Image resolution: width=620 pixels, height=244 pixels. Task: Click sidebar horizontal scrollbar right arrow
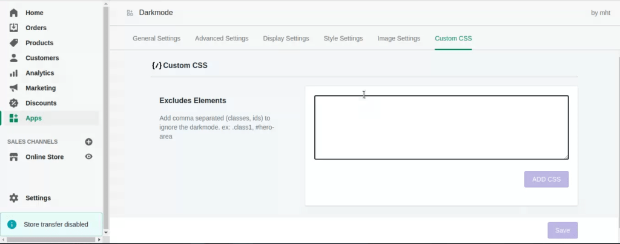[99, 240]
